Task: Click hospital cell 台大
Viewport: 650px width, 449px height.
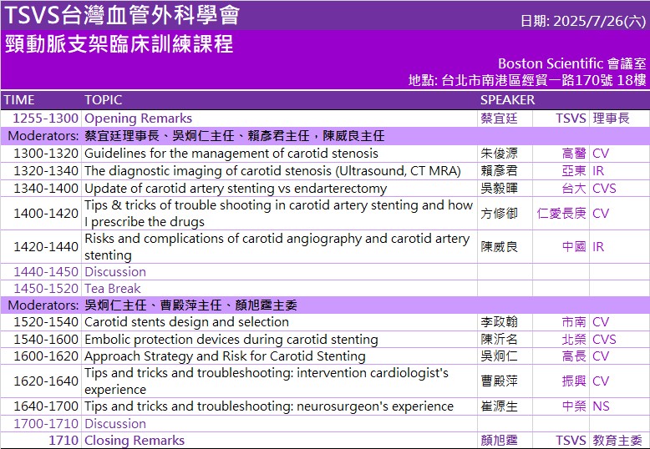Action: click(574, 189)
